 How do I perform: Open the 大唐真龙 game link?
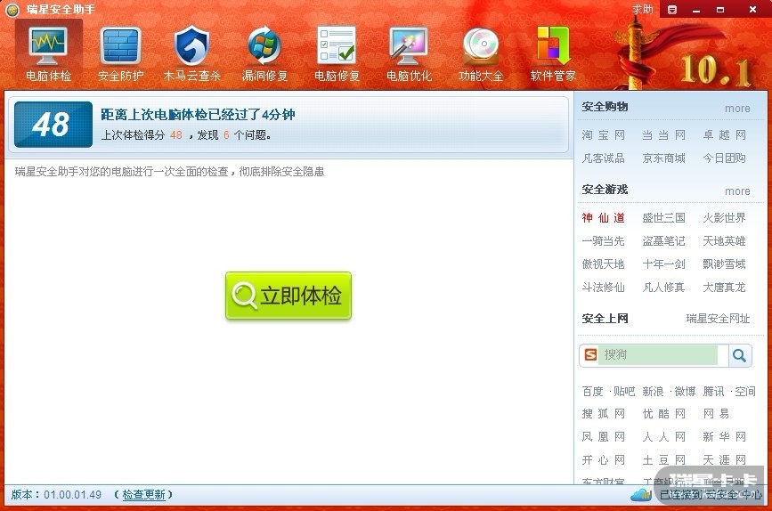[x=724, y=287]
